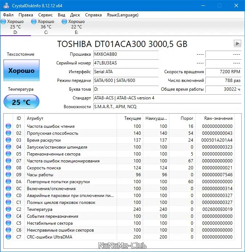
Task: Open the Диск menu
Action: (x=75, y=15)
